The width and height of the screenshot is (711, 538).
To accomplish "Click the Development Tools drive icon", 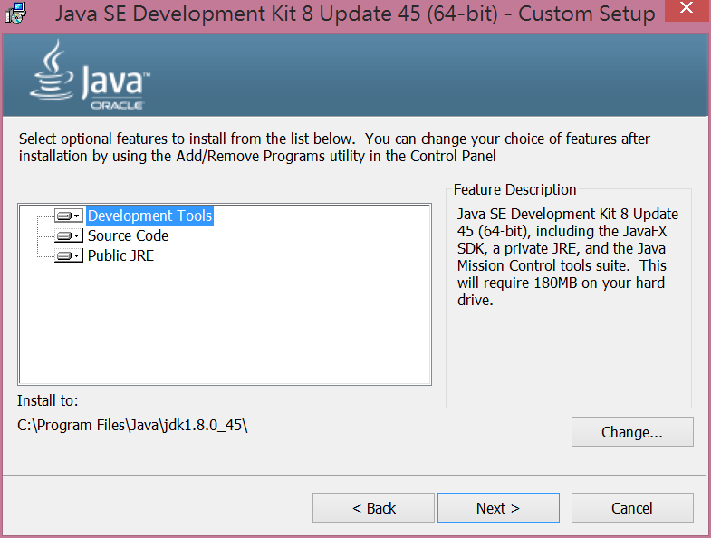I will pyautogui.click(x=63, y=216).
